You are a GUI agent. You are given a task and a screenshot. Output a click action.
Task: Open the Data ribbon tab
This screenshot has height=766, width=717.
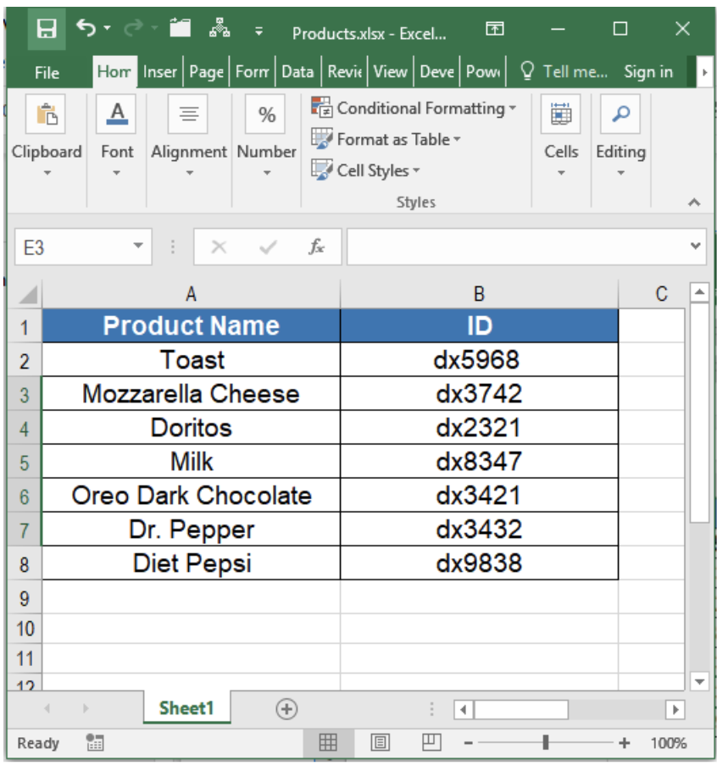tap(297, 72)
